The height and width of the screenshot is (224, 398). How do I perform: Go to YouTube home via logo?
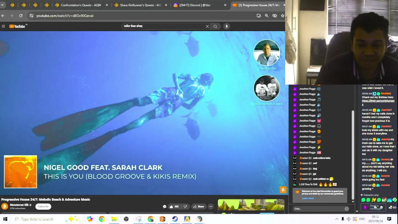[x=17, y=26]
